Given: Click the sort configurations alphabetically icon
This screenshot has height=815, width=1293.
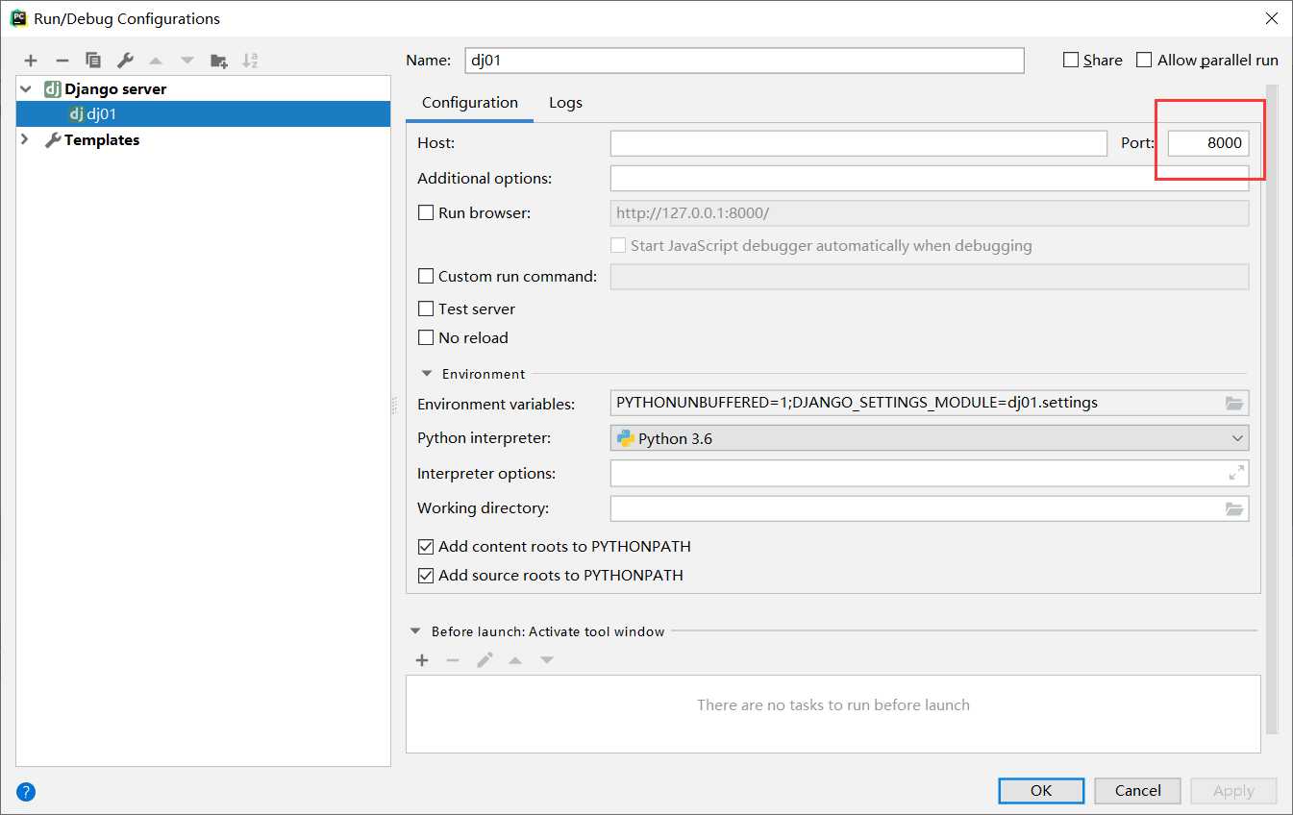Looking at the screenshot, I should click(x=250, y=61).
